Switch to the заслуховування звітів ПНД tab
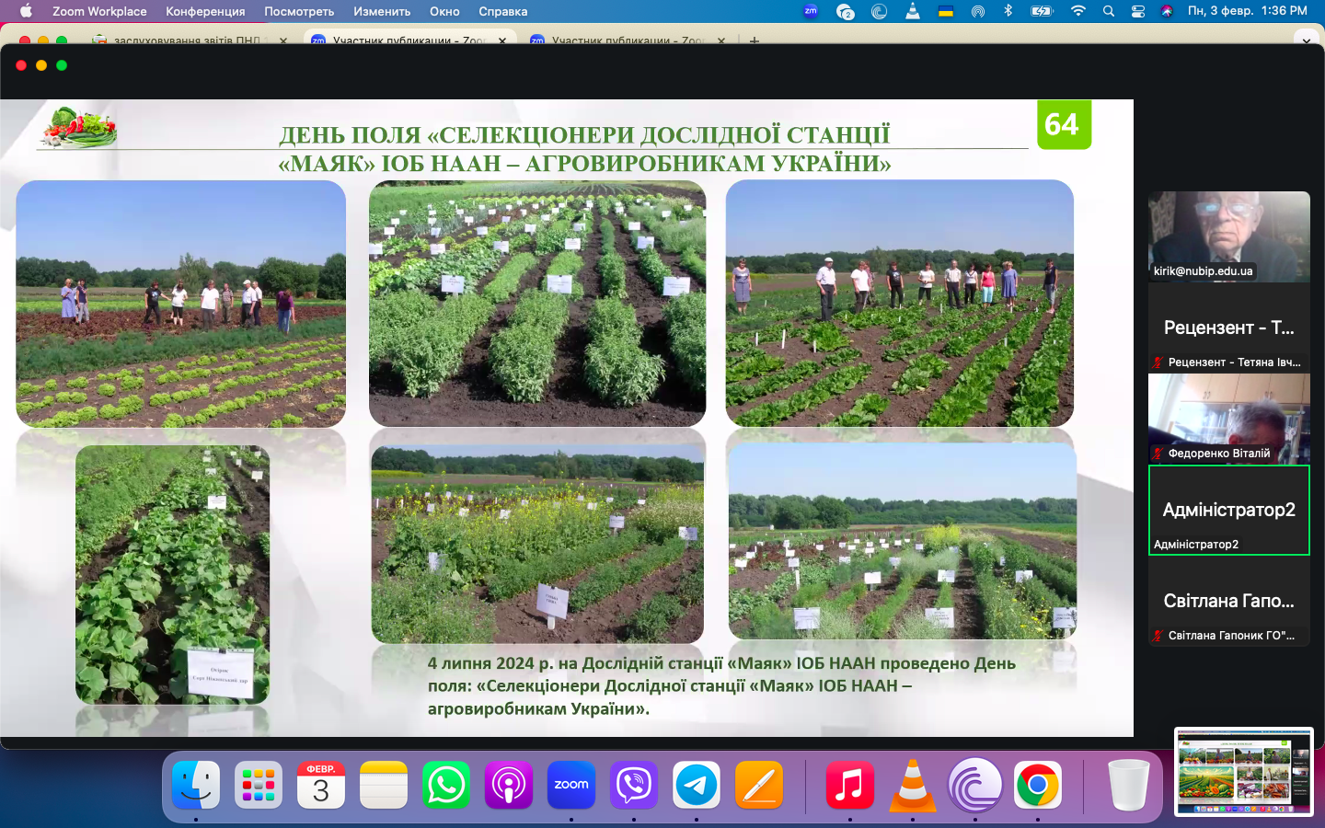The image size is (1325, 828). pyautogui.click(x=188, y=40)
